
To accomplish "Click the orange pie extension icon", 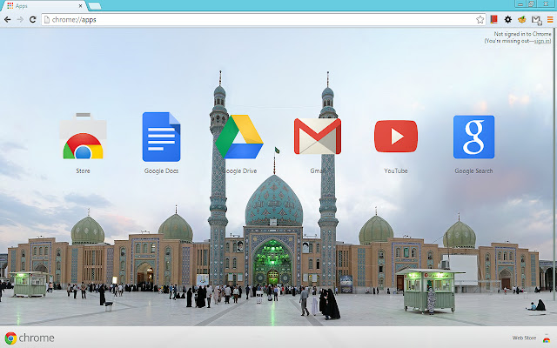I will coord(521,18).
